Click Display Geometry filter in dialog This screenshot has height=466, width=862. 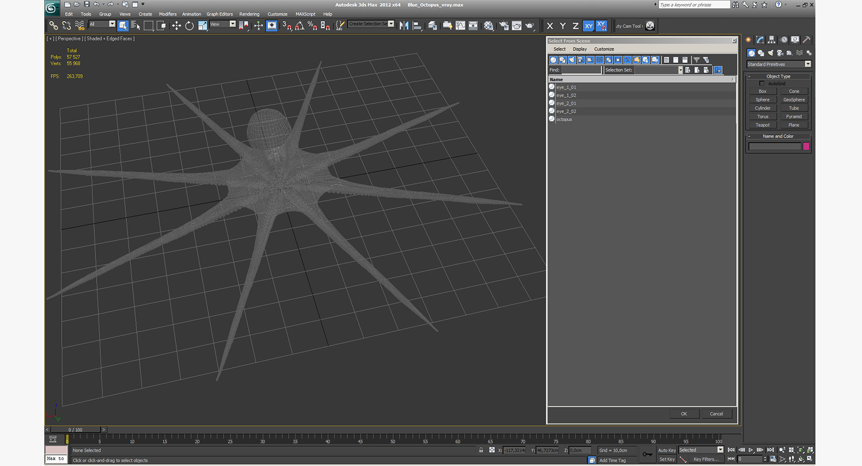tap(553, 59)
